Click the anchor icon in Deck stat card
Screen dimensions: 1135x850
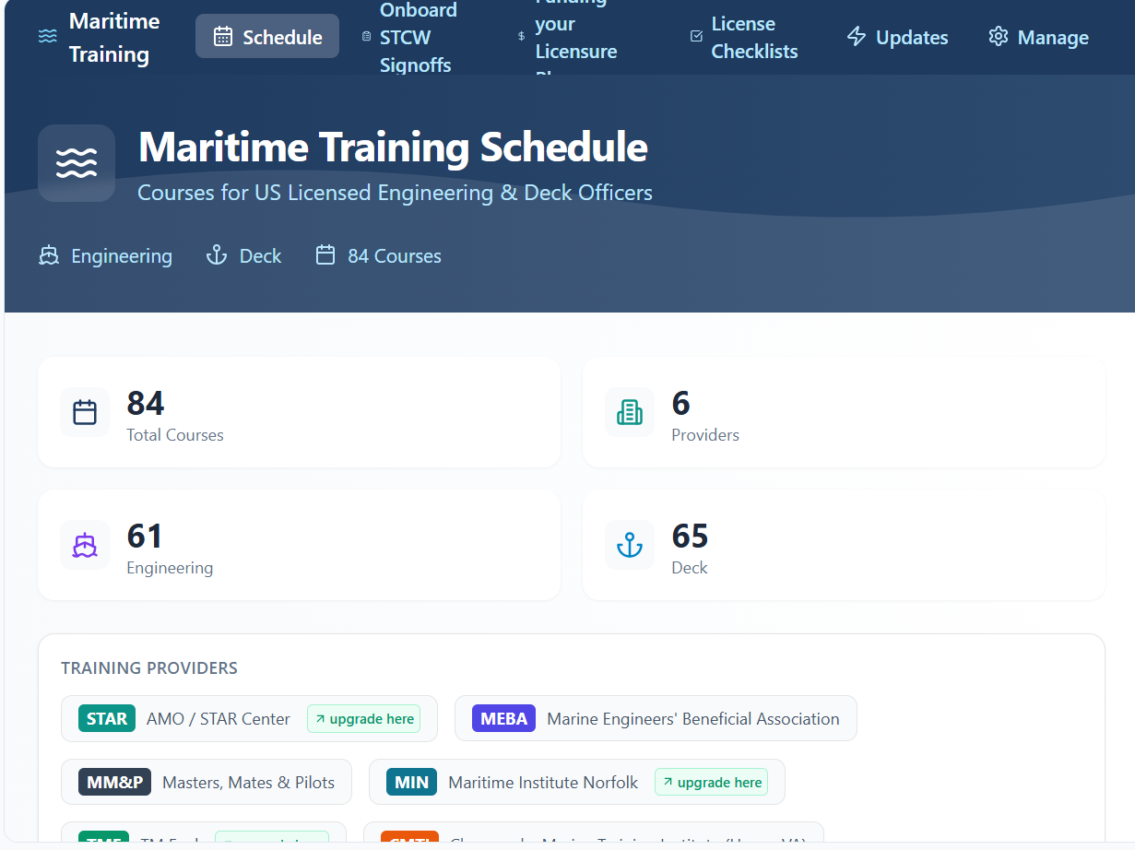coord(630,545)
